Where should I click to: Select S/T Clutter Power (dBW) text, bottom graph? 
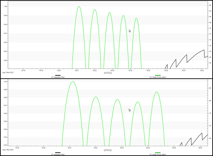(158, 154)
